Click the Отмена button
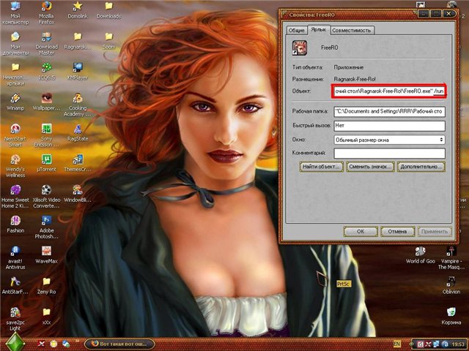Viewport: 469px width, 351px height. (397, 231)
